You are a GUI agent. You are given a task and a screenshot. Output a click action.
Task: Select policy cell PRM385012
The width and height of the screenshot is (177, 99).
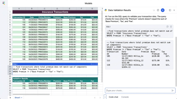tap(45, 35)
